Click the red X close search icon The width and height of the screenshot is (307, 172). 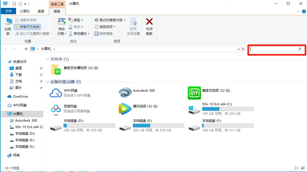point(149,22)
